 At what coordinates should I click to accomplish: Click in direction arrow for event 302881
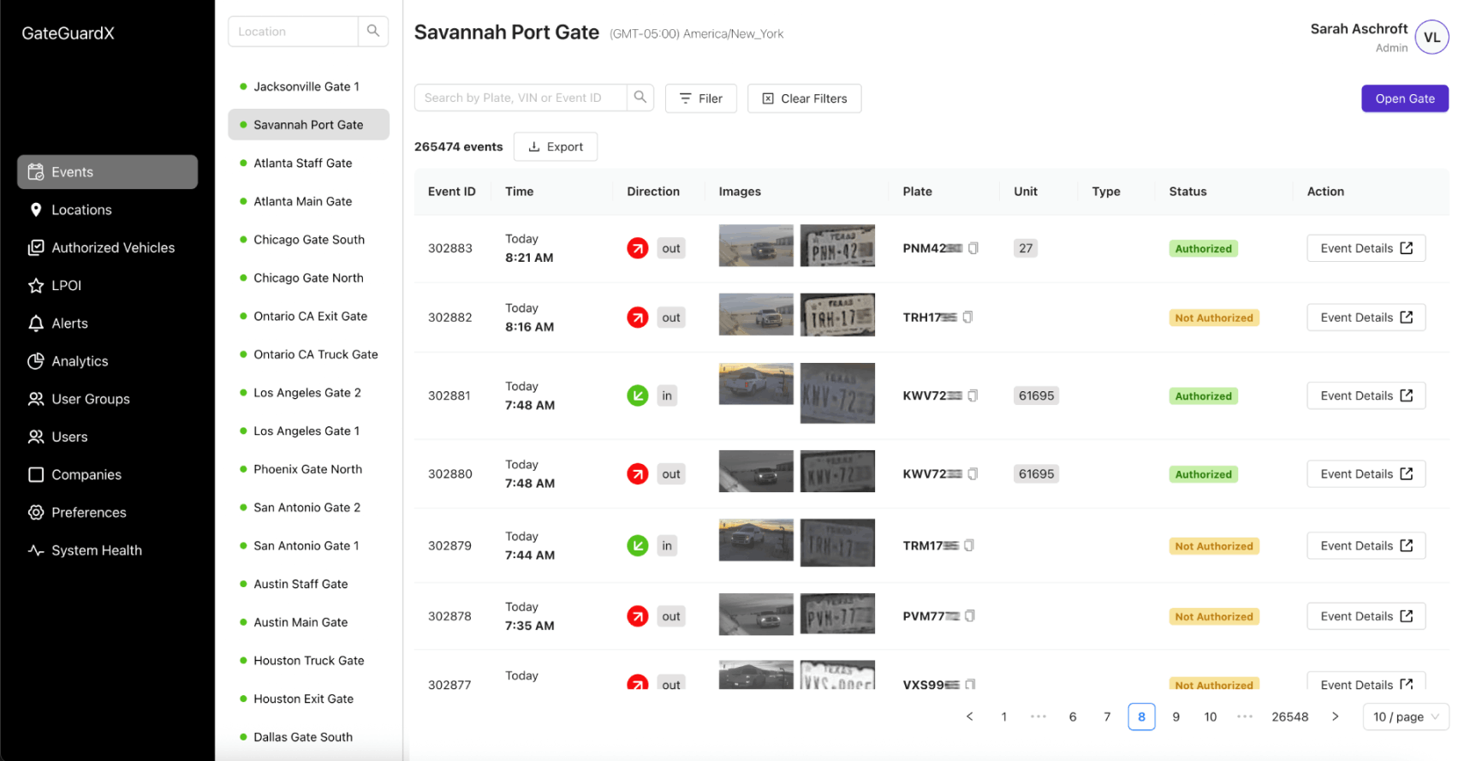(638, 395)
